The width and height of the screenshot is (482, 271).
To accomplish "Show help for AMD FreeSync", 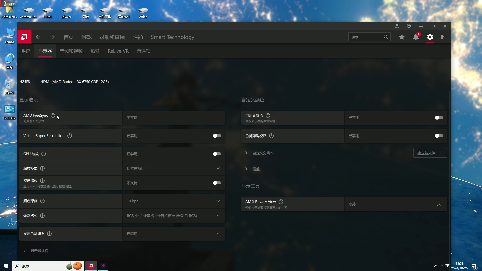I will point(53,115).
